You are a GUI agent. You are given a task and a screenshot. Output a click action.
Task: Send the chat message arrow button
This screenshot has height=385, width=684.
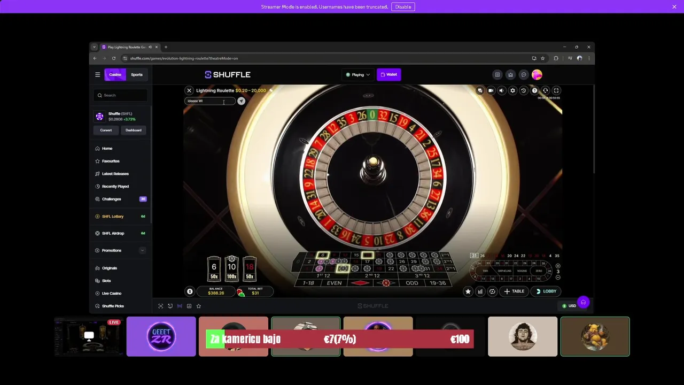point(242,101)
